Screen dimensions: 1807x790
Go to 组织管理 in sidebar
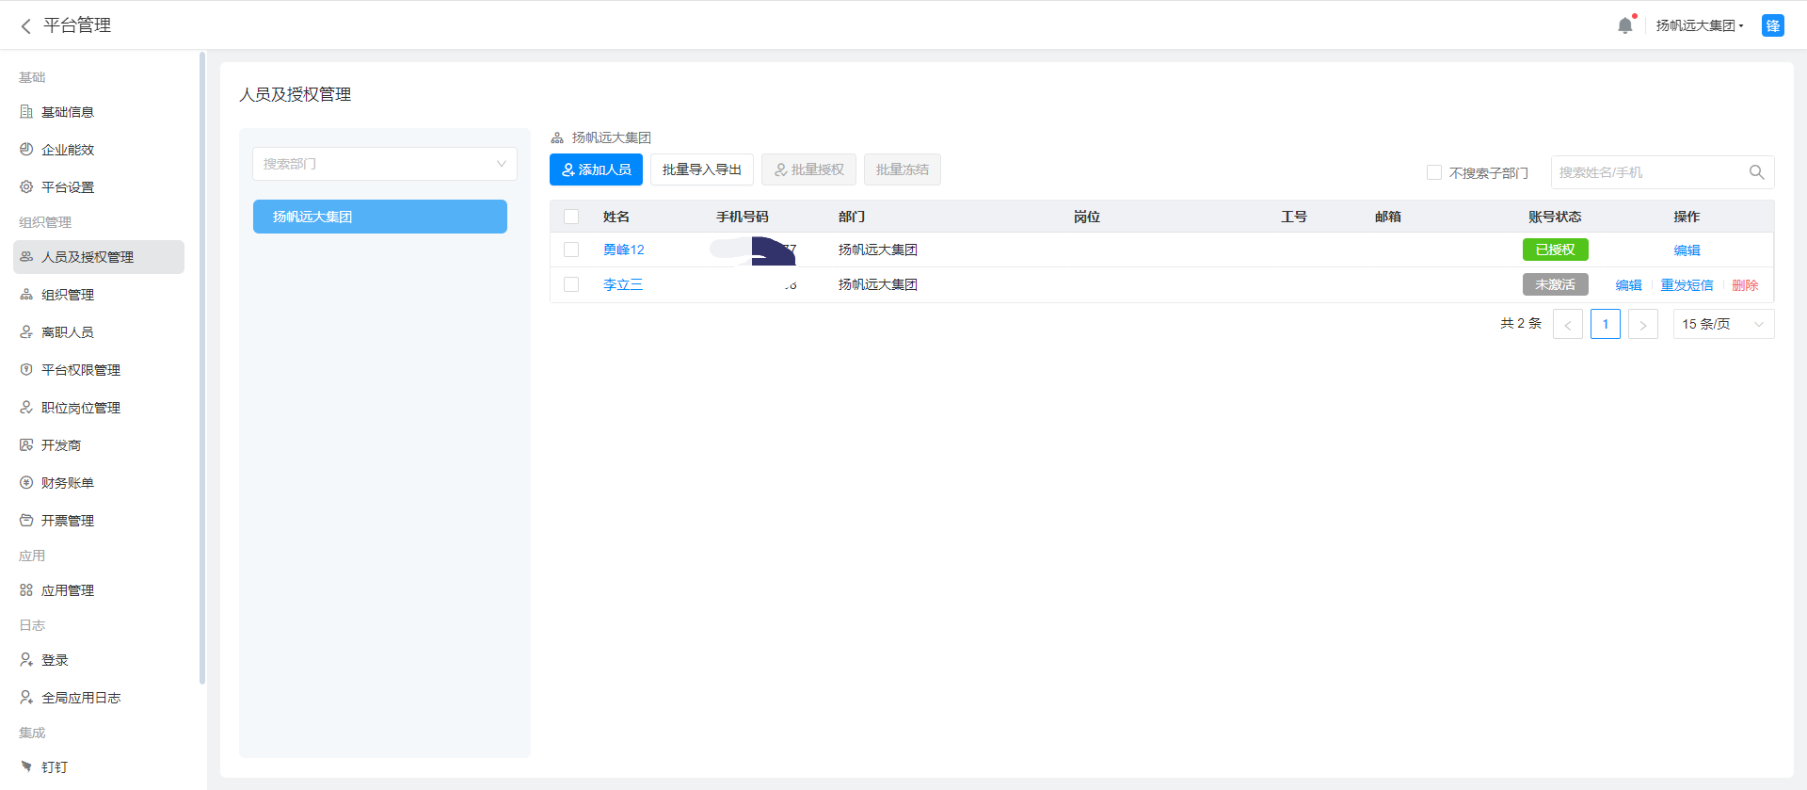[x=68, y=295]
